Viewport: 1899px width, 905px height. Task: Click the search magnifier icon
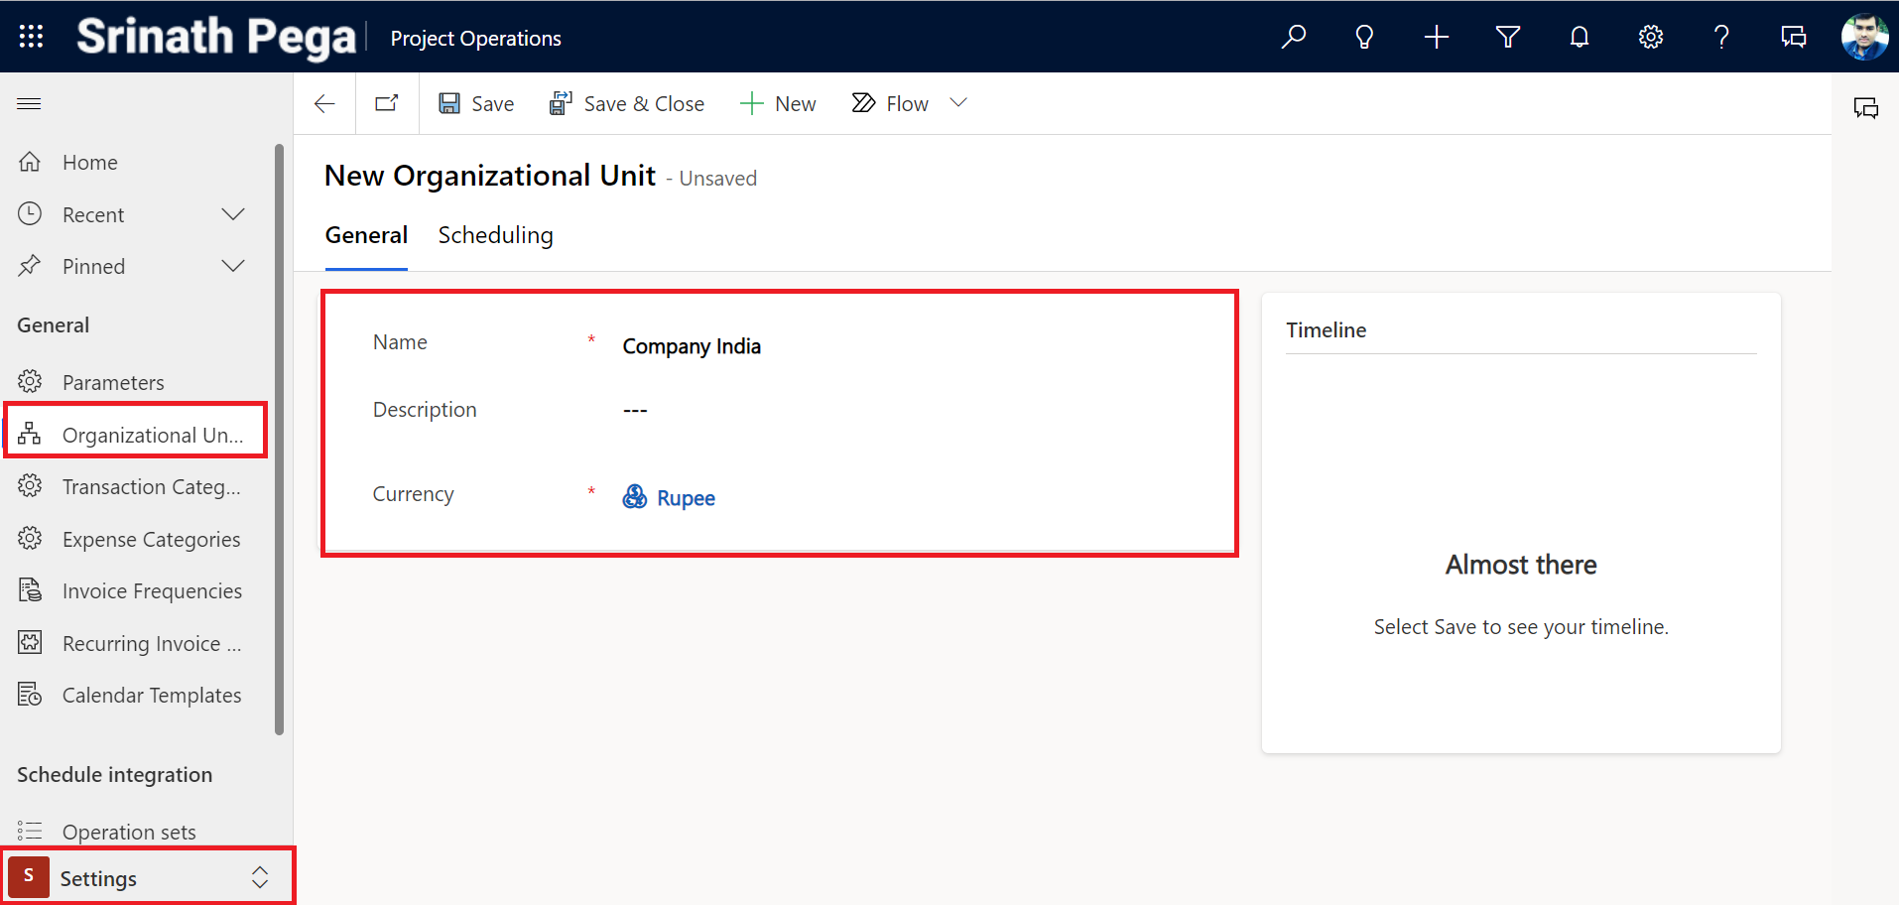tap(1293, 38)
